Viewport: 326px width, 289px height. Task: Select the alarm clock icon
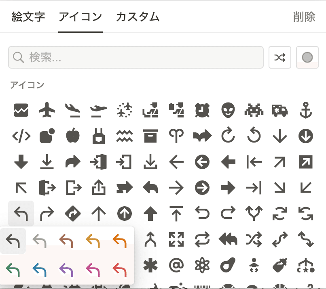[202, 110]
